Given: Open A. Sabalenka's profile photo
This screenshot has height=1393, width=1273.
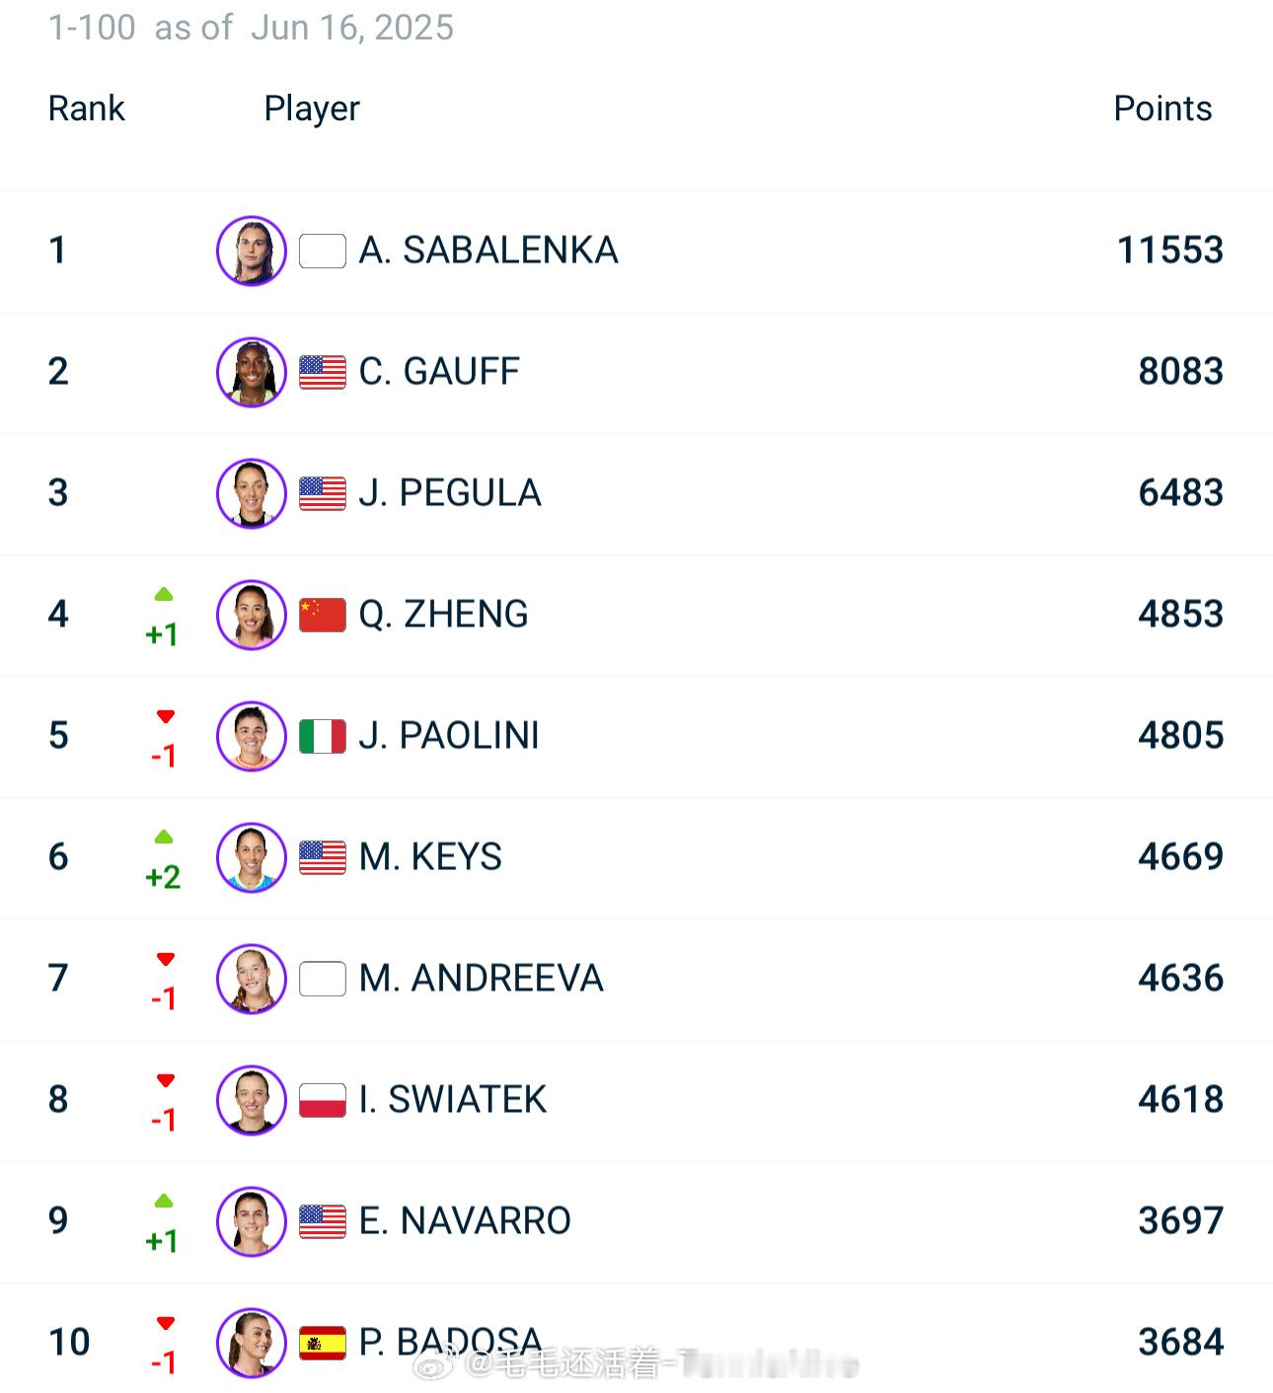Looking at the screenshot, I should 252,251.
